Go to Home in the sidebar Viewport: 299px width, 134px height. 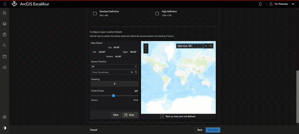[4, 13]
